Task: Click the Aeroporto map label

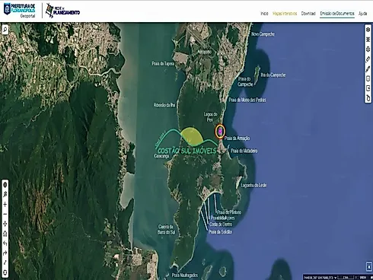Action: coord(204,52)
